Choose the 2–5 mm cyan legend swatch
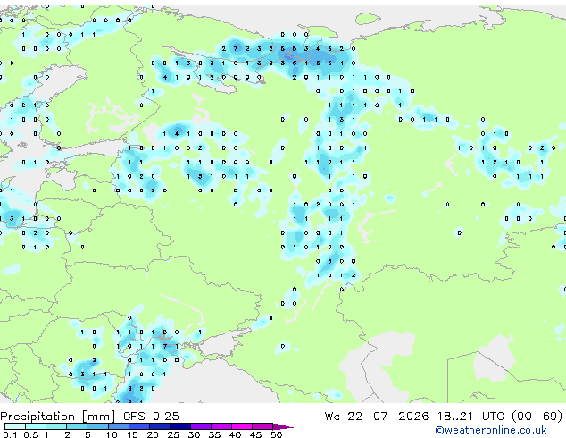Image resolution: width=566 pixels, height=438 pixels. coord(77,426)
